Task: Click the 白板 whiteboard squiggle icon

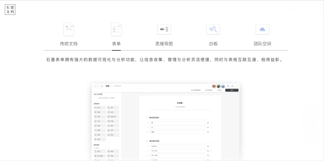Action: tap(213, 29)
